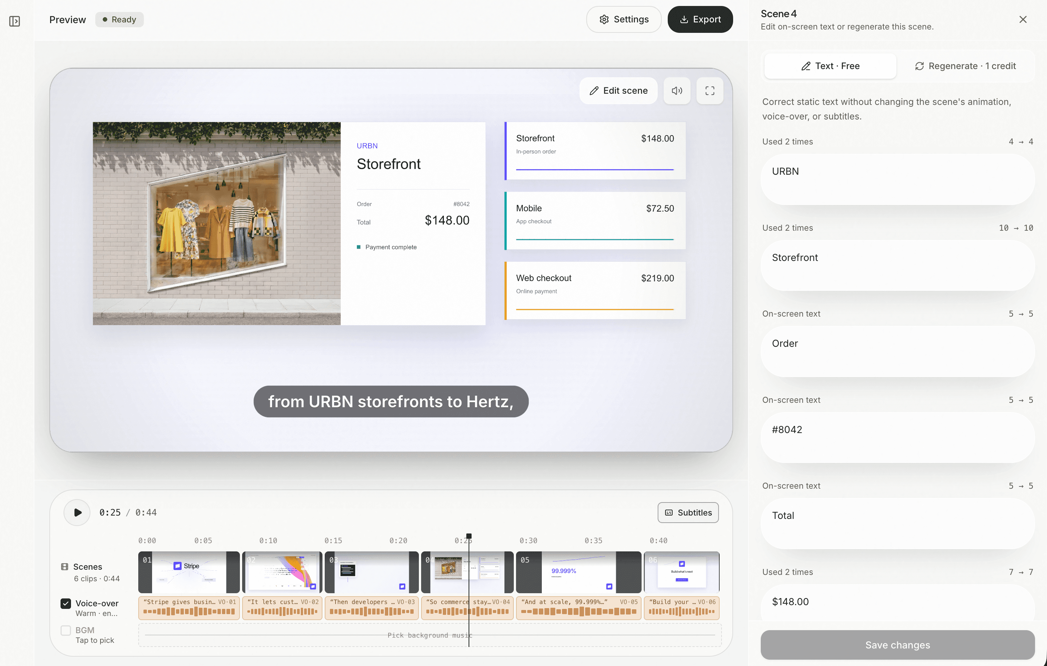Select voice-over clip VO·04

pyautogui.click(x=467, y=608)
